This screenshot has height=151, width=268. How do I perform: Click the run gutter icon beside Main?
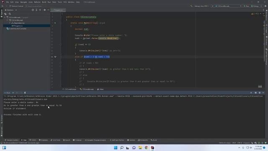click(55, 23)
